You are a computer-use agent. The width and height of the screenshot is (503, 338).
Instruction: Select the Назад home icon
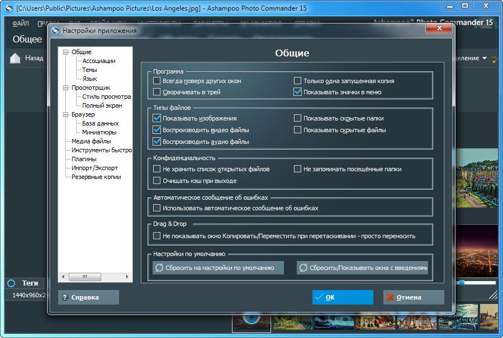[15, 57]
